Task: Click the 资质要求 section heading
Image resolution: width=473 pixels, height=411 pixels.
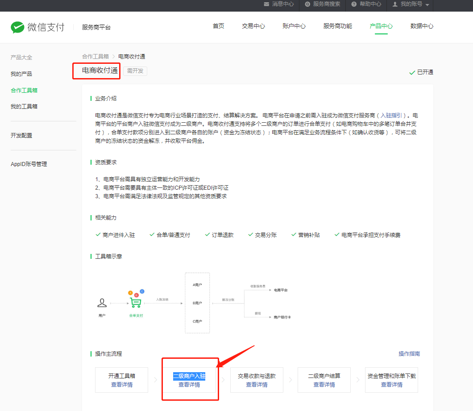Action: (x=106, y=162)
